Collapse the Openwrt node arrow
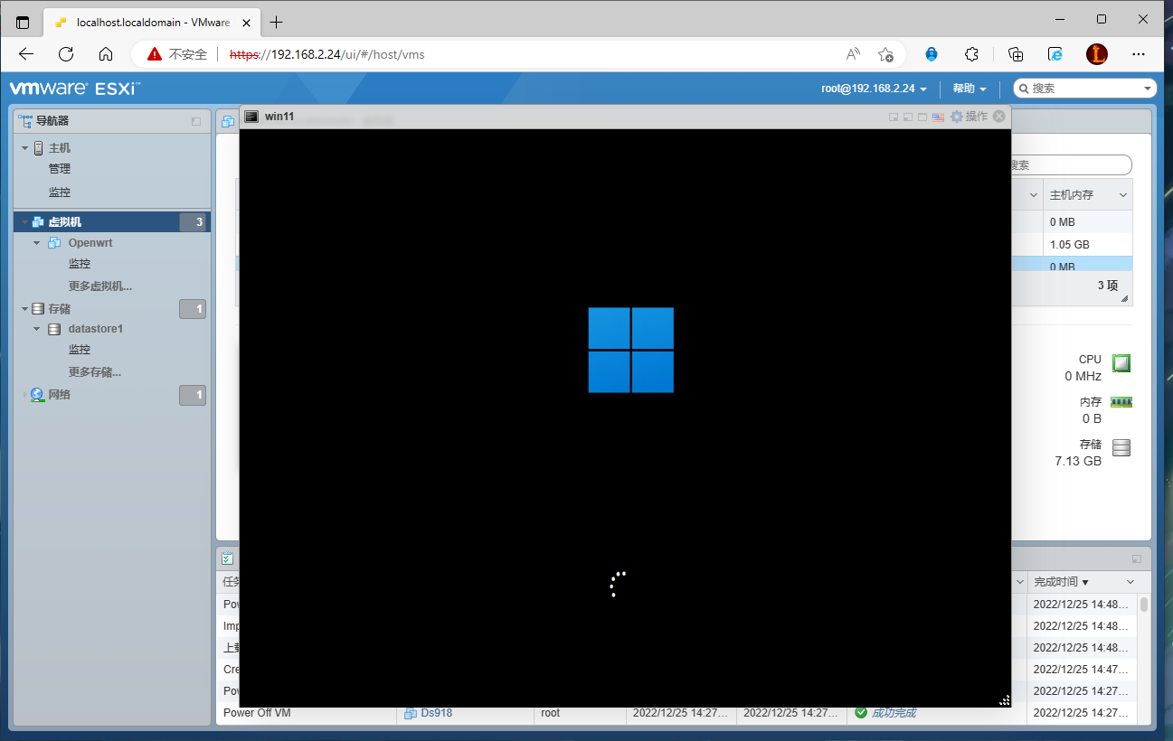This screenshot has height=741, width=1173. pos(37,243)
